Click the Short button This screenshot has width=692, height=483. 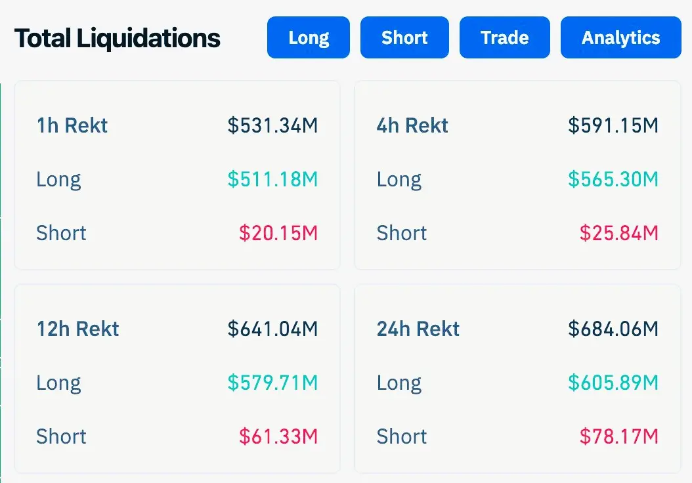404,37
